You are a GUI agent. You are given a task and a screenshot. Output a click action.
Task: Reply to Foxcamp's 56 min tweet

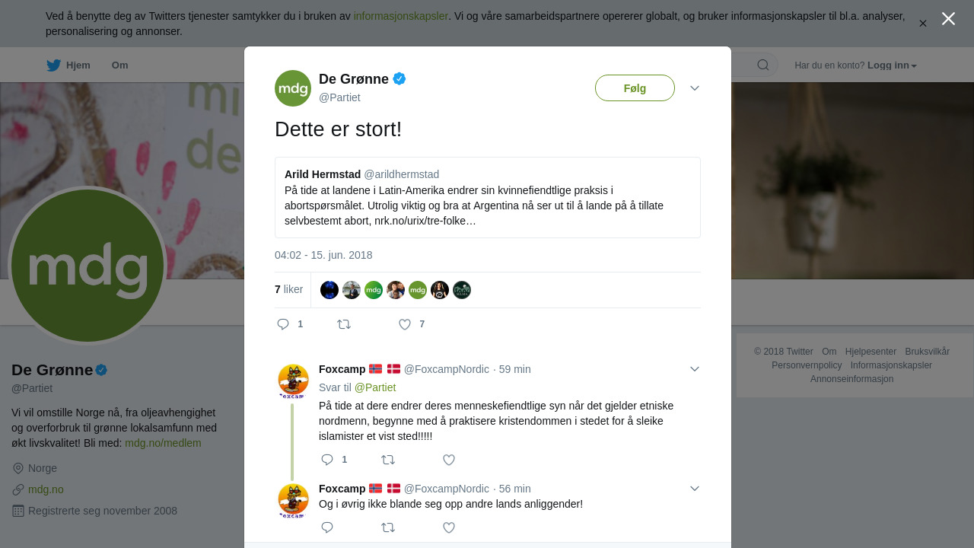[x=327, y=527]
